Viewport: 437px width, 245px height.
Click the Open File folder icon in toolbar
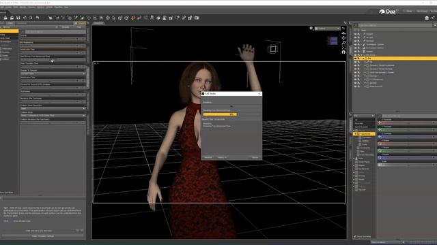(x=12, y=18)
